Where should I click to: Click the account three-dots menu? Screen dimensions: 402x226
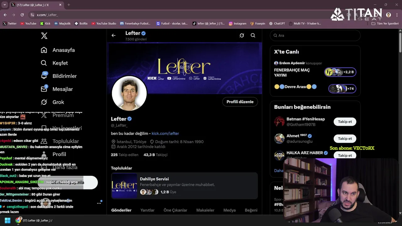99,203
